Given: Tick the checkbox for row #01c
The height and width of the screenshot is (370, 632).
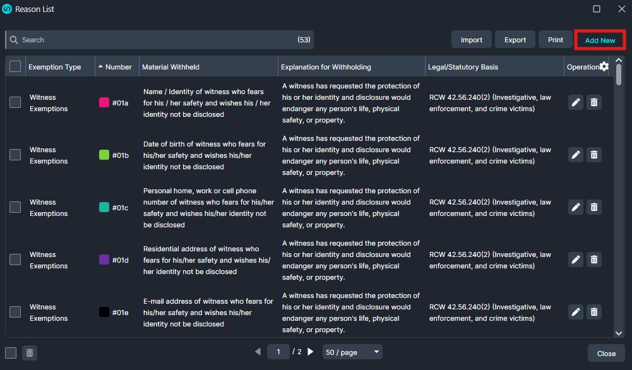Looking at the screenshot, I should click(15, 207).
